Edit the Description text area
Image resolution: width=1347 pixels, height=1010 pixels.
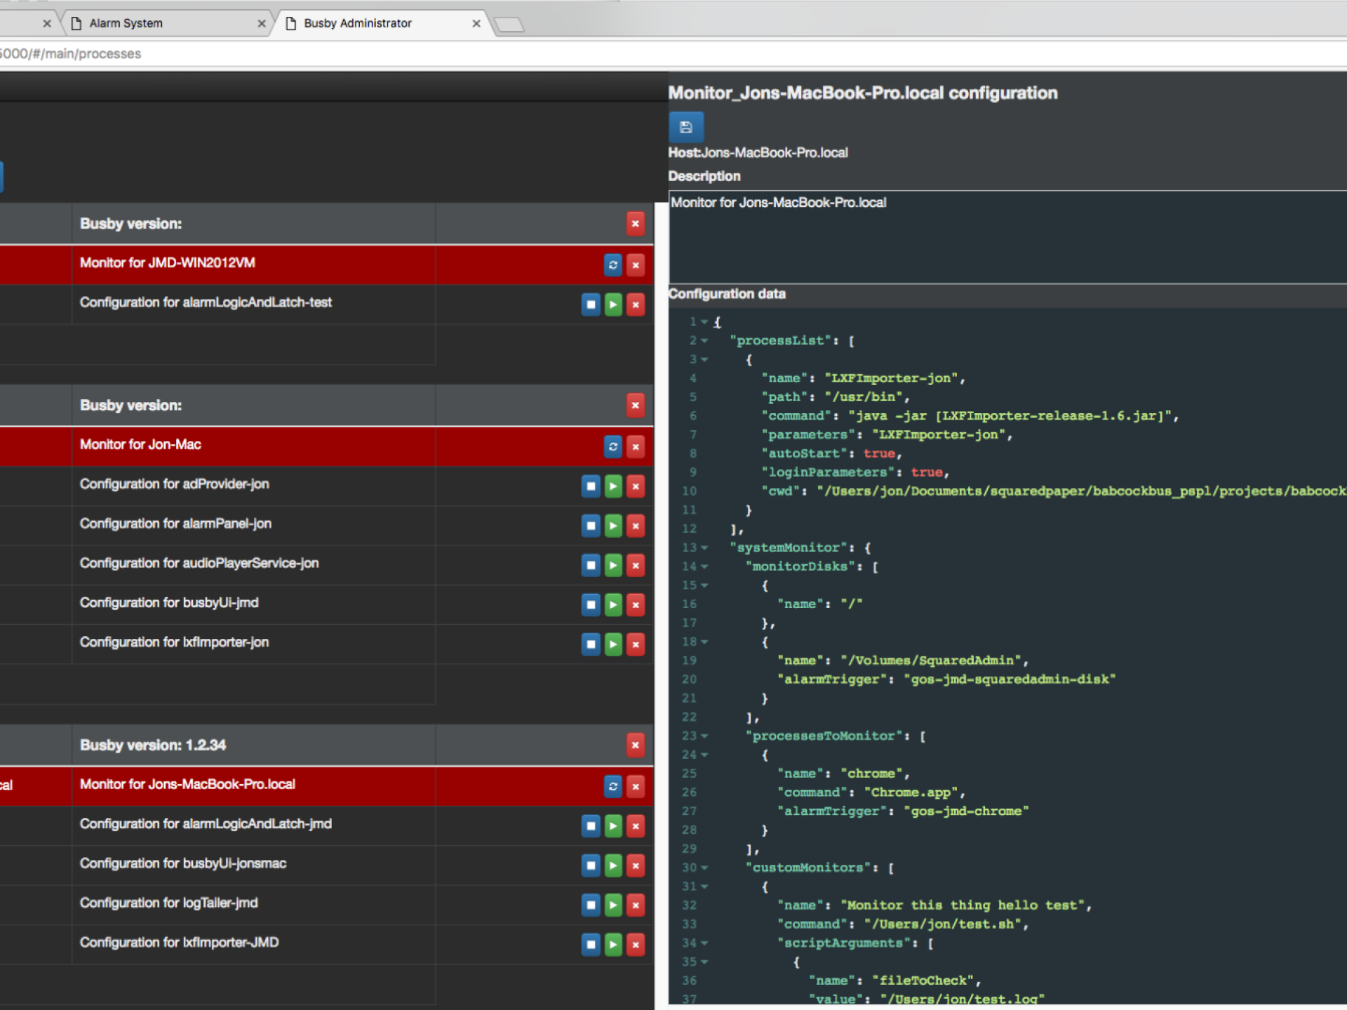coord(1007,237)
